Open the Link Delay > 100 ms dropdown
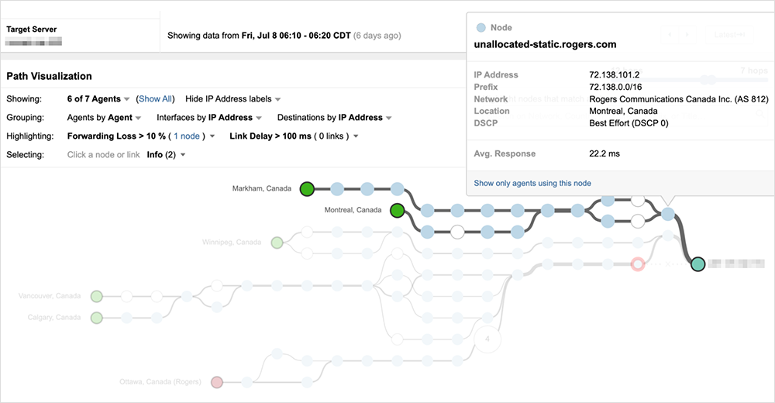This screenshot has width=775, height=403. (x=294, y=136)
